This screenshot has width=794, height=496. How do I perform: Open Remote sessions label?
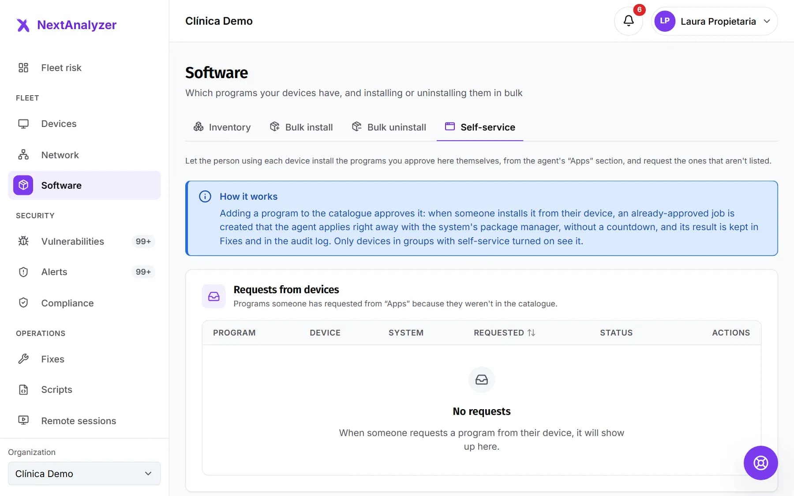click(x=79, y=421)
